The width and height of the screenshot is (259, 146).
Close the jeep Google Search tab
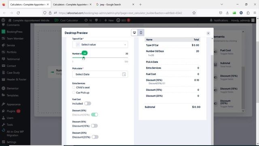133,4
